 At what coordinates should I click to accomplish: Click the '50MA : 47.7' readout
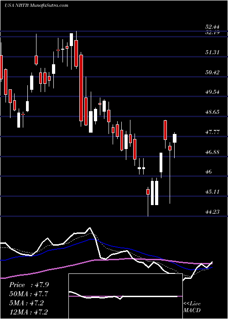pos(29,294)
